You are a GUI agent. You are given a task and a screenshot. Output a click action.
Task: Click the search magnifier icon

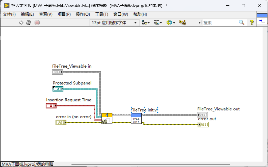242,22
